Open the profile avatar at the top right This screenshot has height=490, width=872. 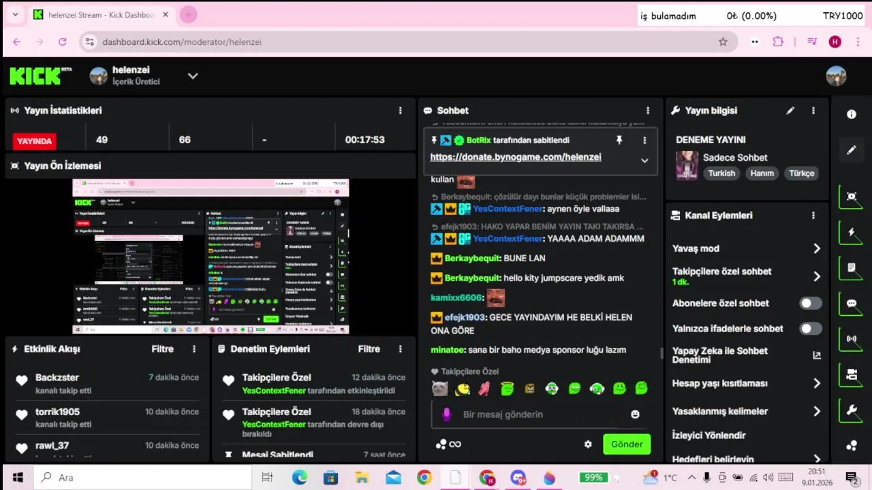(x=836, y=76)
